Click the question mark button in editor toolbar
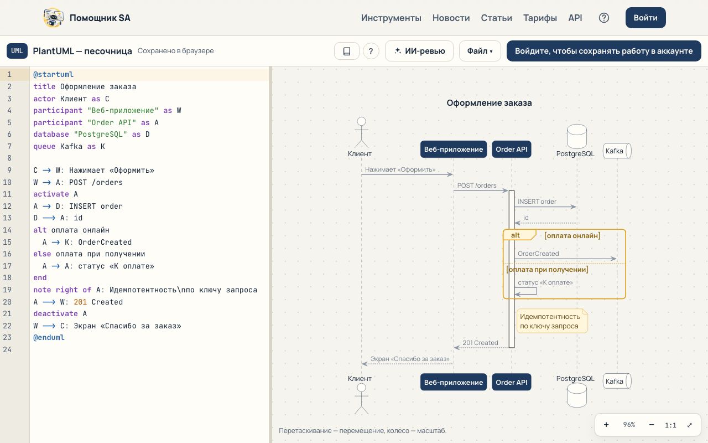The image size is (708, 443). pos(371,51)
